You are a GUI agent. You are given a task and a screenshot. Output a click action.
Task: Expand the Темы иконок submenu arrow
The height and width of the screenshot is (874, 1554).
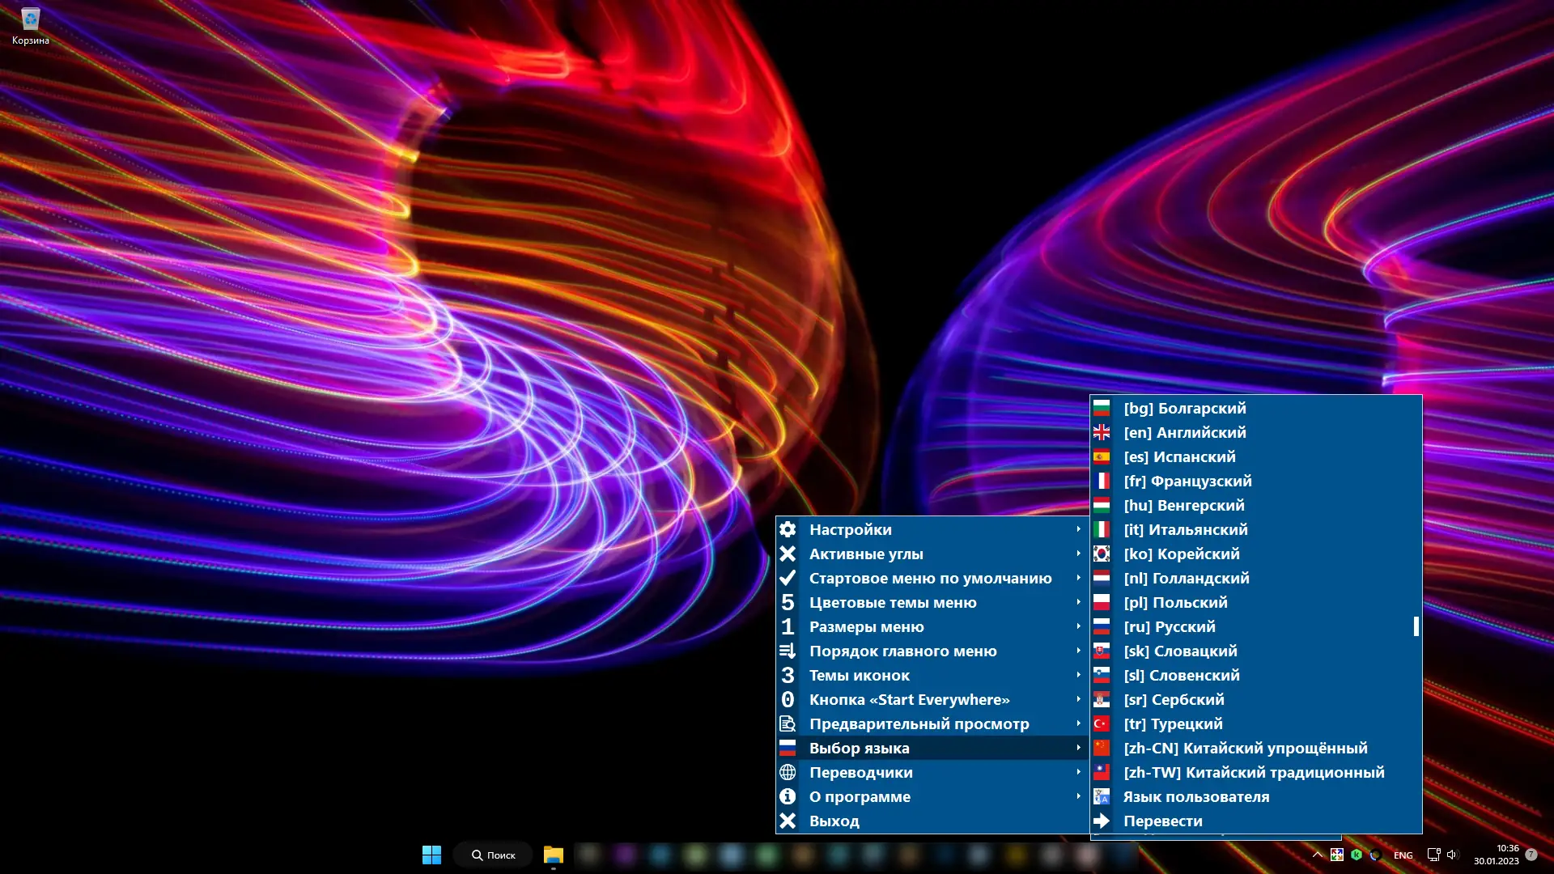1078,675
